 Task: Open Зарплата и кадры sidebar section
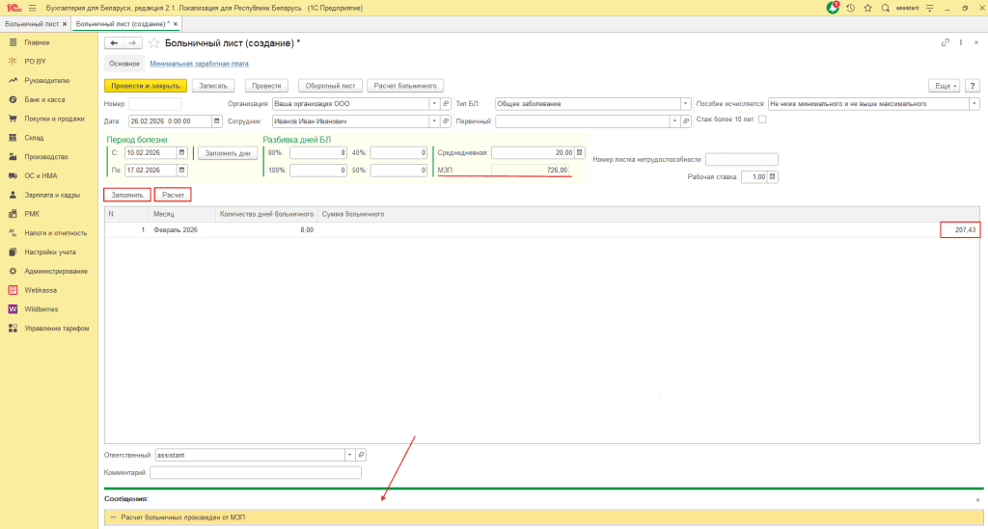click(x=52, y=195)
